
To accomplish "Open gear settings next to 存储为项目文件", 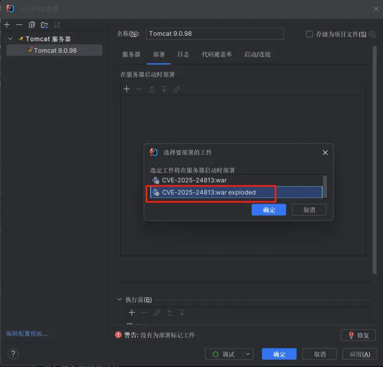I will click(x=372, y=34).
